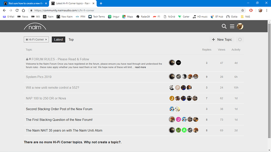Open the Radar24 bookmark
This screenshot has width=271, height=152.
[143, 16]
